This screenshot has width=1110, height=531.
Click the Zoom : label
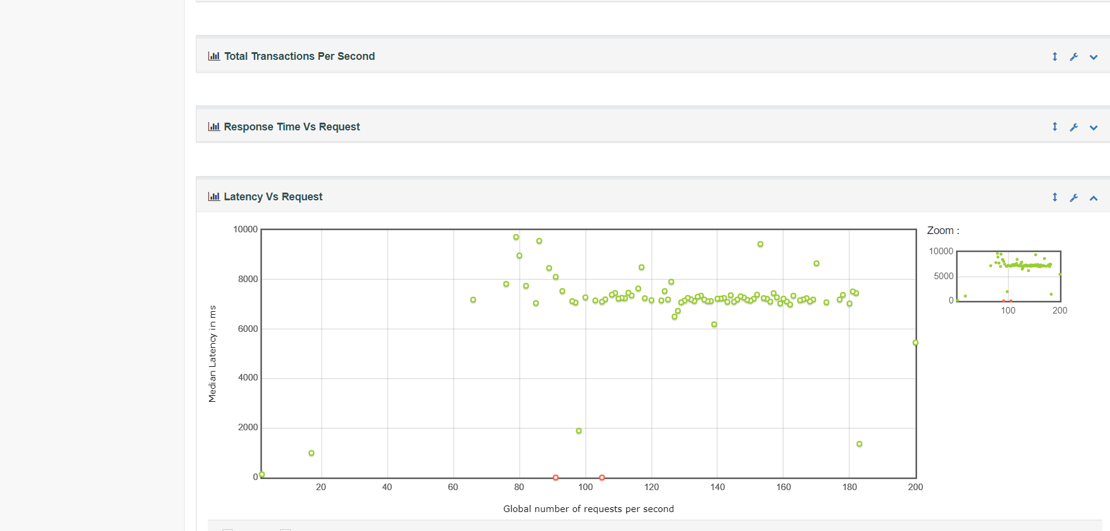click(943, 231)
